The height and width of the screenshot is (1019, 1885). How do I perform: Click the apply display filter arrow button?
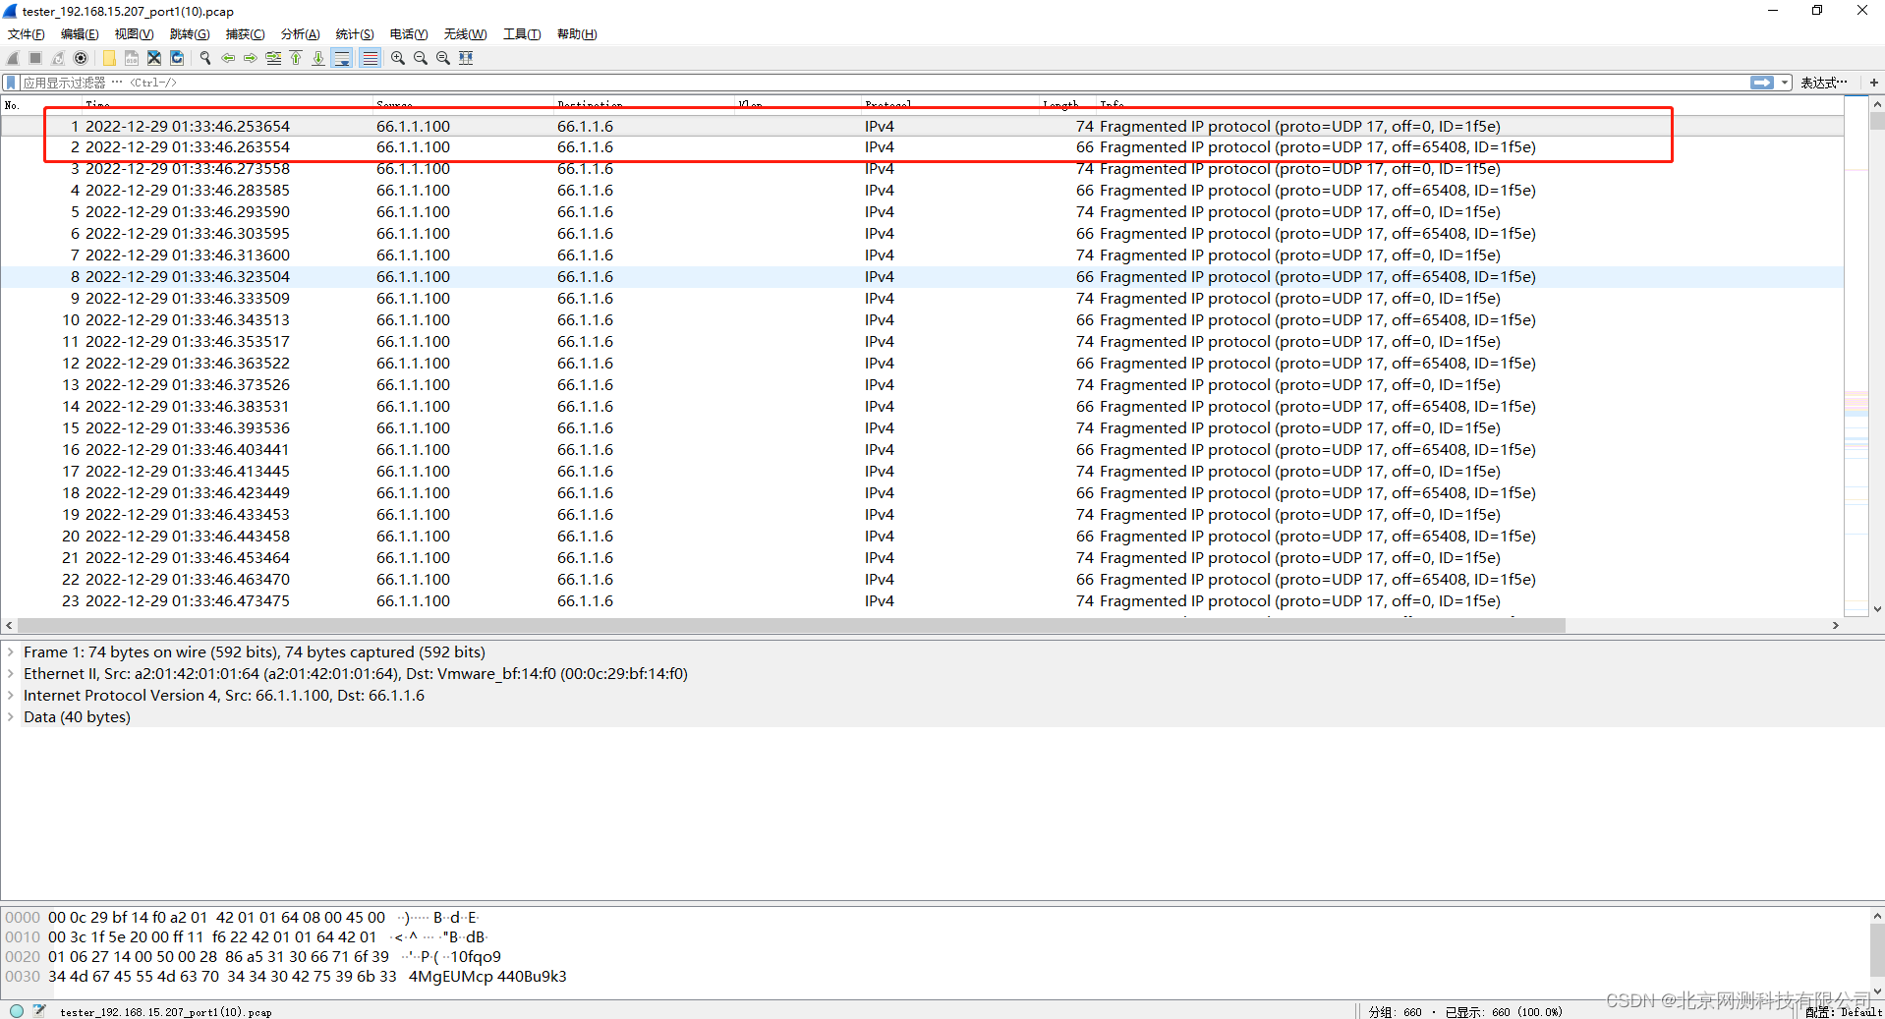[x=1762, y=83]
